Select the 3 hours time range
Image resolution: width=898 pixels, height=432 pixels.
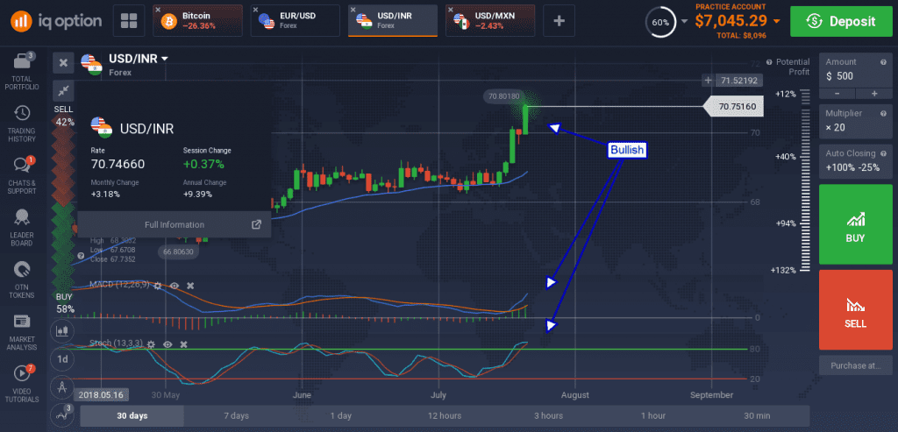coord(549,415)
